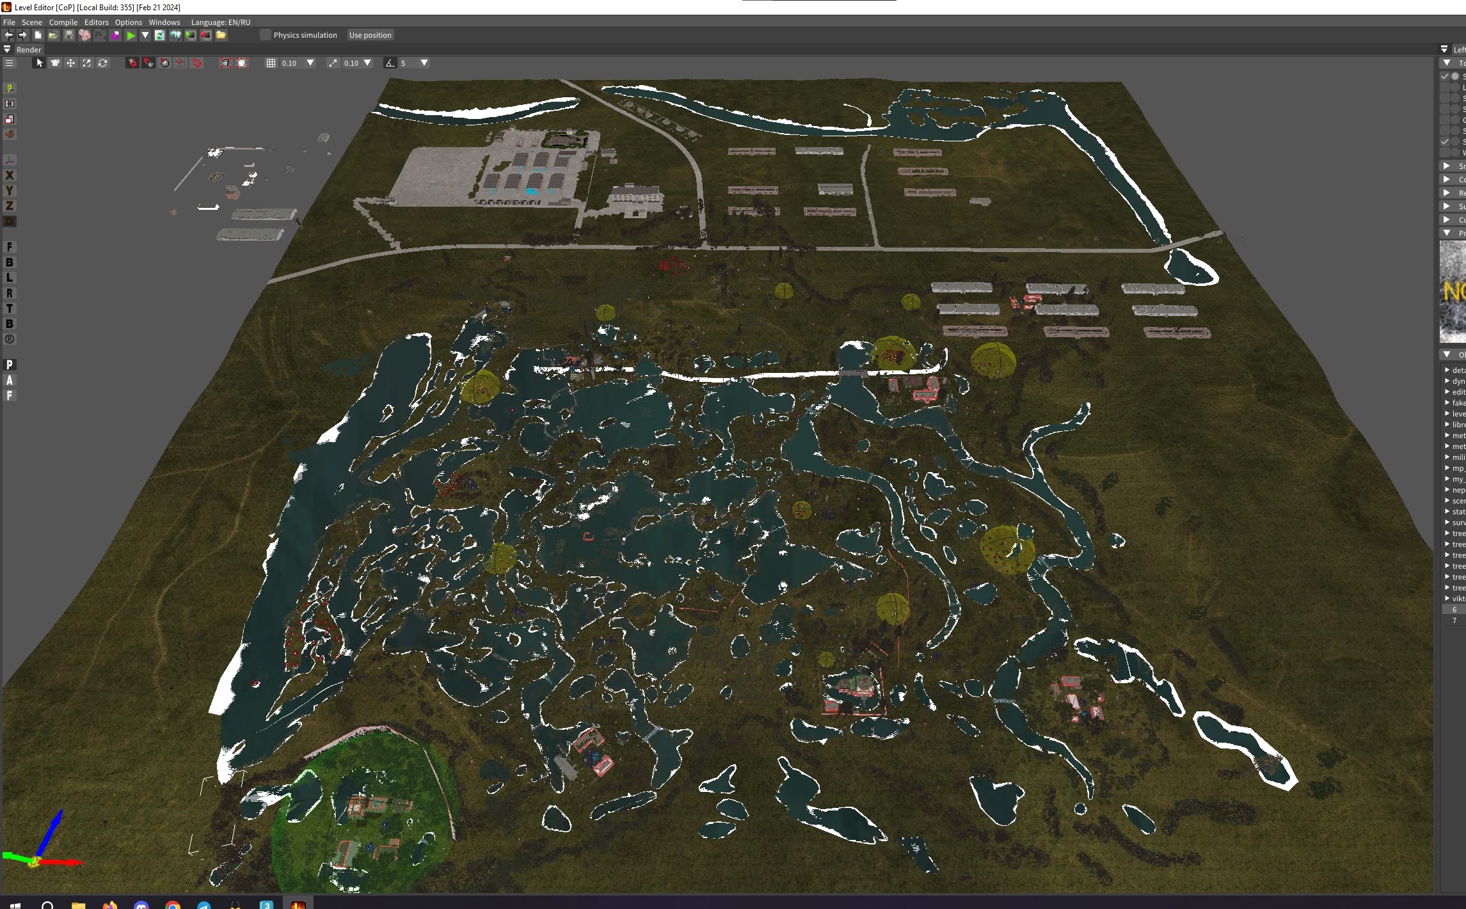Viewport: 1466px width, 909px height.
Task: Enable Physics simulation checkbox
Action: click(265, 35)
